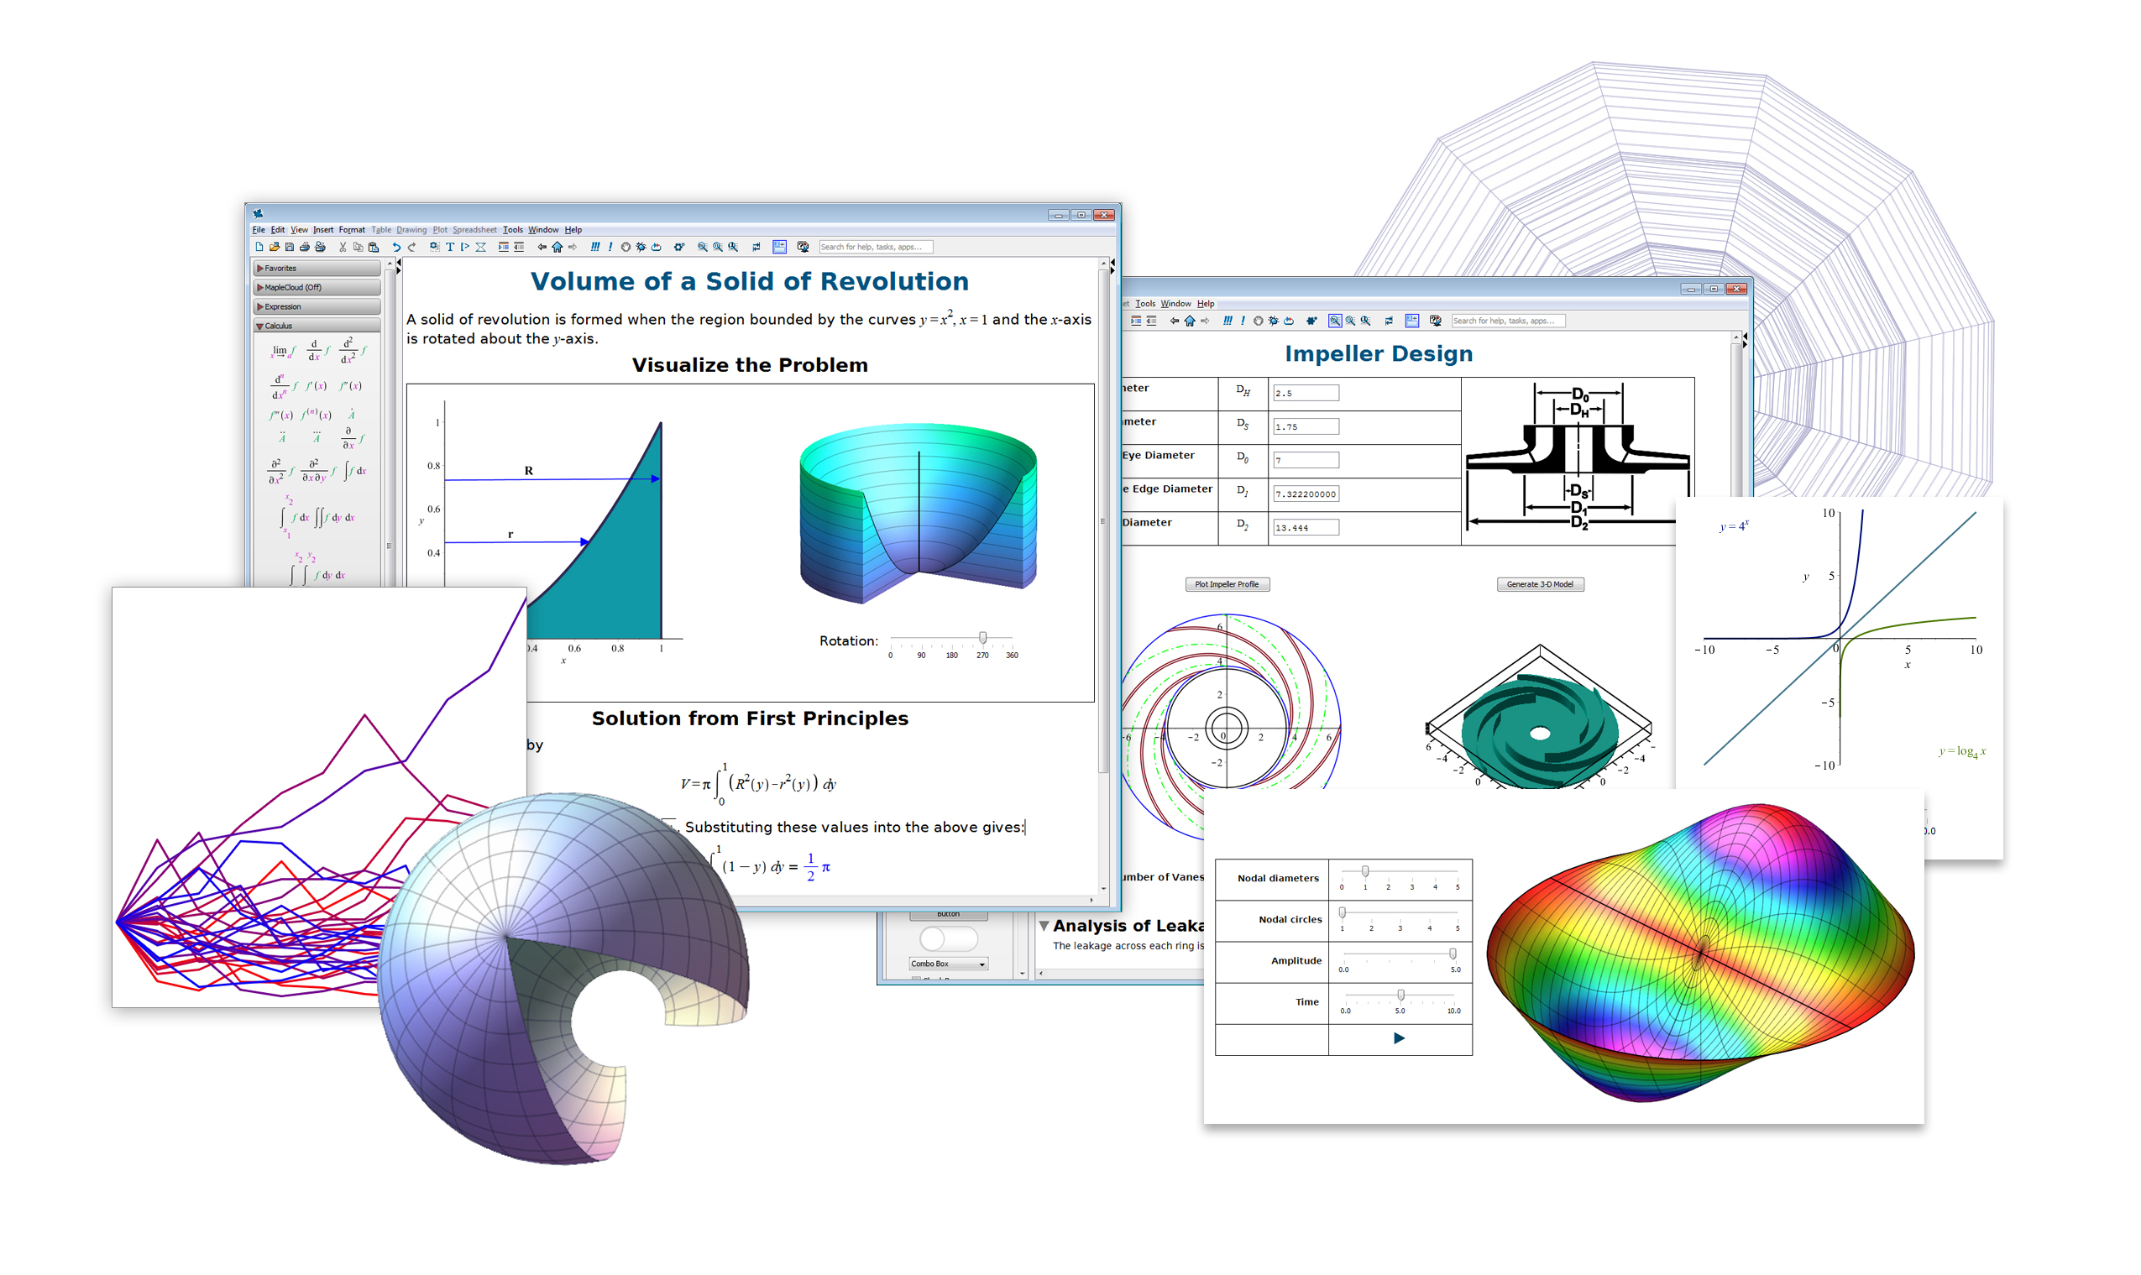Image resolution: width=2141 pixels, height=1275 pixels.
Task: Click highlighted zoom icon in Impeller Design toolbar
Action: (1334, 321)
